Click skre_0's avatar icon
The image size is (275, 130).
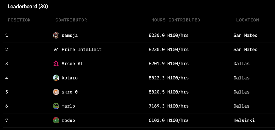(x=56, y=92)
